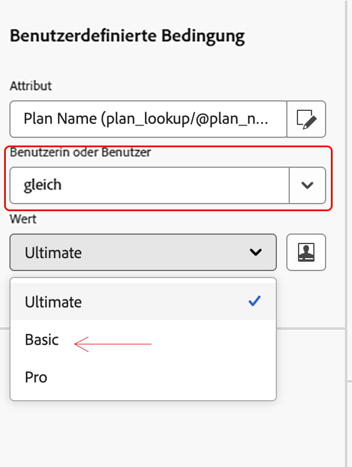Click the Benutzerdefinierte Bedingung heading
352x467 pixels.
click(x=127, y=36)
